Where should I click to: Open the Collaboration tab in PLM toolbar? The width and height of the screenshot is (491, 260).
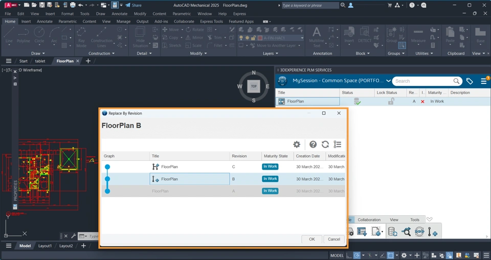pos(369,220)
